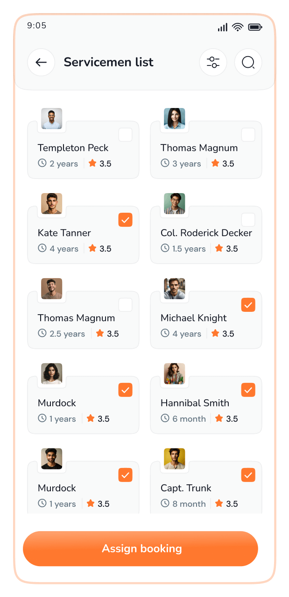Tap the Kate Tanner name label
Screen dimensions: 289x597
click(64, 233)
